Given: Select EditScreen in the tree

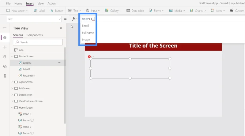Looking at the screenshot, I should pyautogui.click(x=24, y=88).
